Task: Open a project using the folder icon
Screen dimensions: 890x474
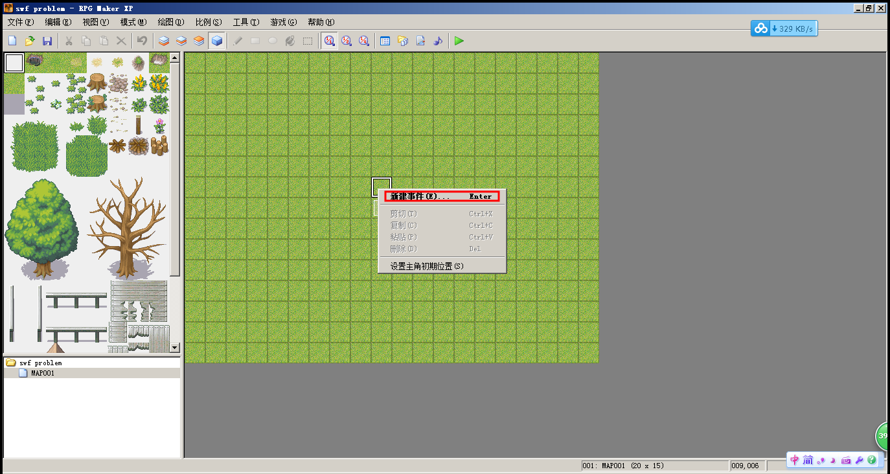Action: click(x=30, y=41)
